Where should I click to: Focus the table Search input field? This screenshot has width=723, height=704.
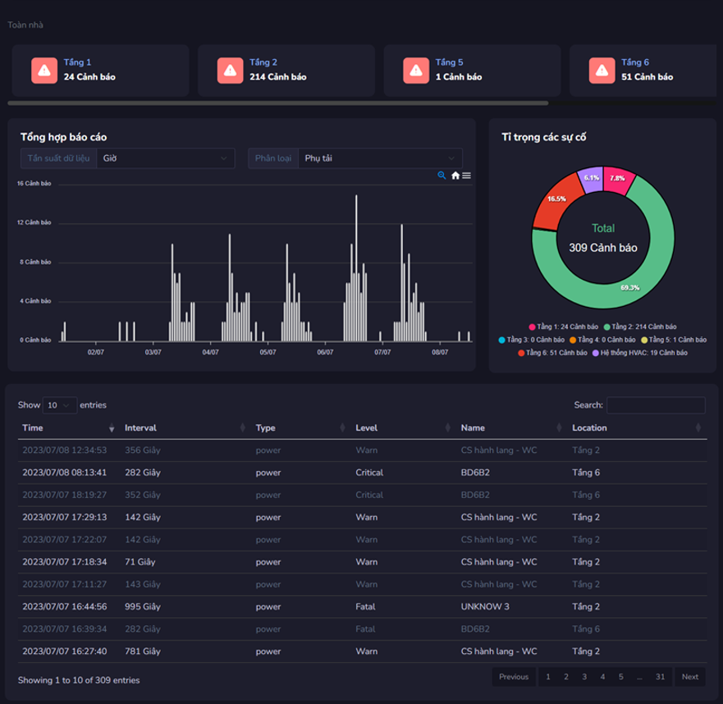656,405
